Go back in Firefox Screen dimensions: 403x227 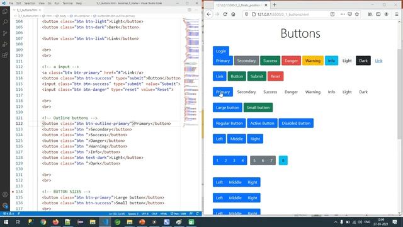209,14
